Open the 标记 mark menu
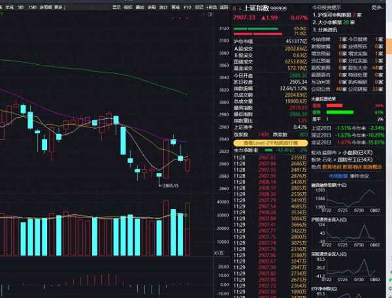This screenshot has height=298, width=392. tap(199, 7)
